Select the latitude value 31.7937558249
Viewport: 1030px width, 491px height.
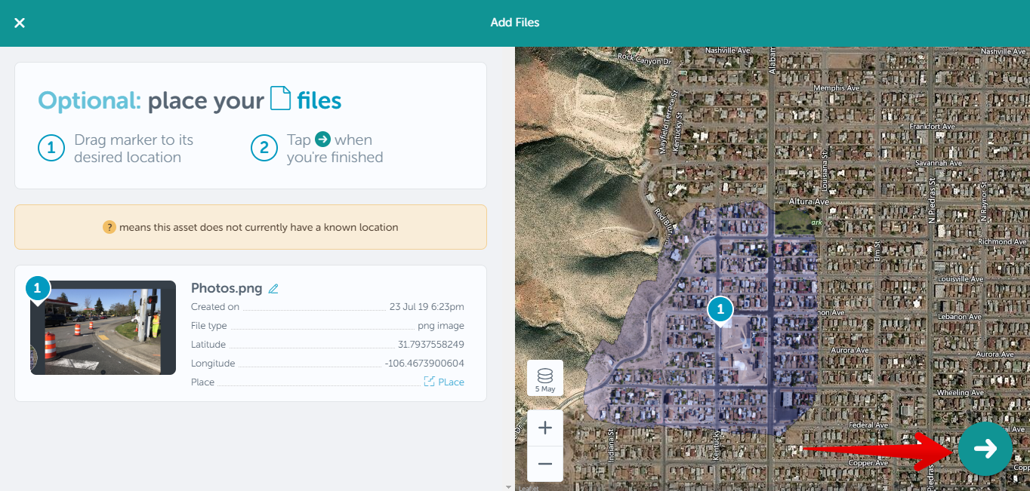(x=431, y=345)
